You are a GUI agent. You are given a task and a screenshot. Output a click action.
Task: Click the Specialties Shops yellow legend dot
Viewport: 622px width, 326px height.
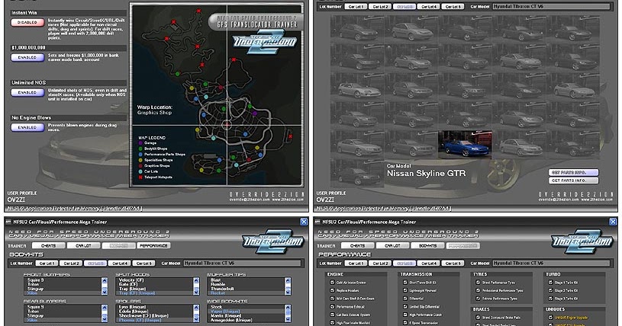(x=140, y=160)
